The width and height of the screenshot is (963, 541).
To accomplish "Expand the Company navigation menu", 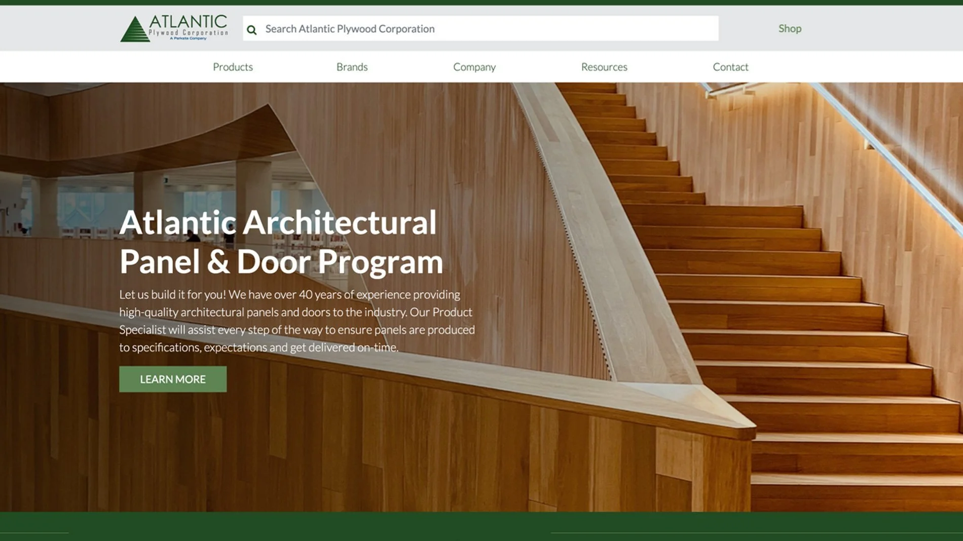I will tap(474, 66).
